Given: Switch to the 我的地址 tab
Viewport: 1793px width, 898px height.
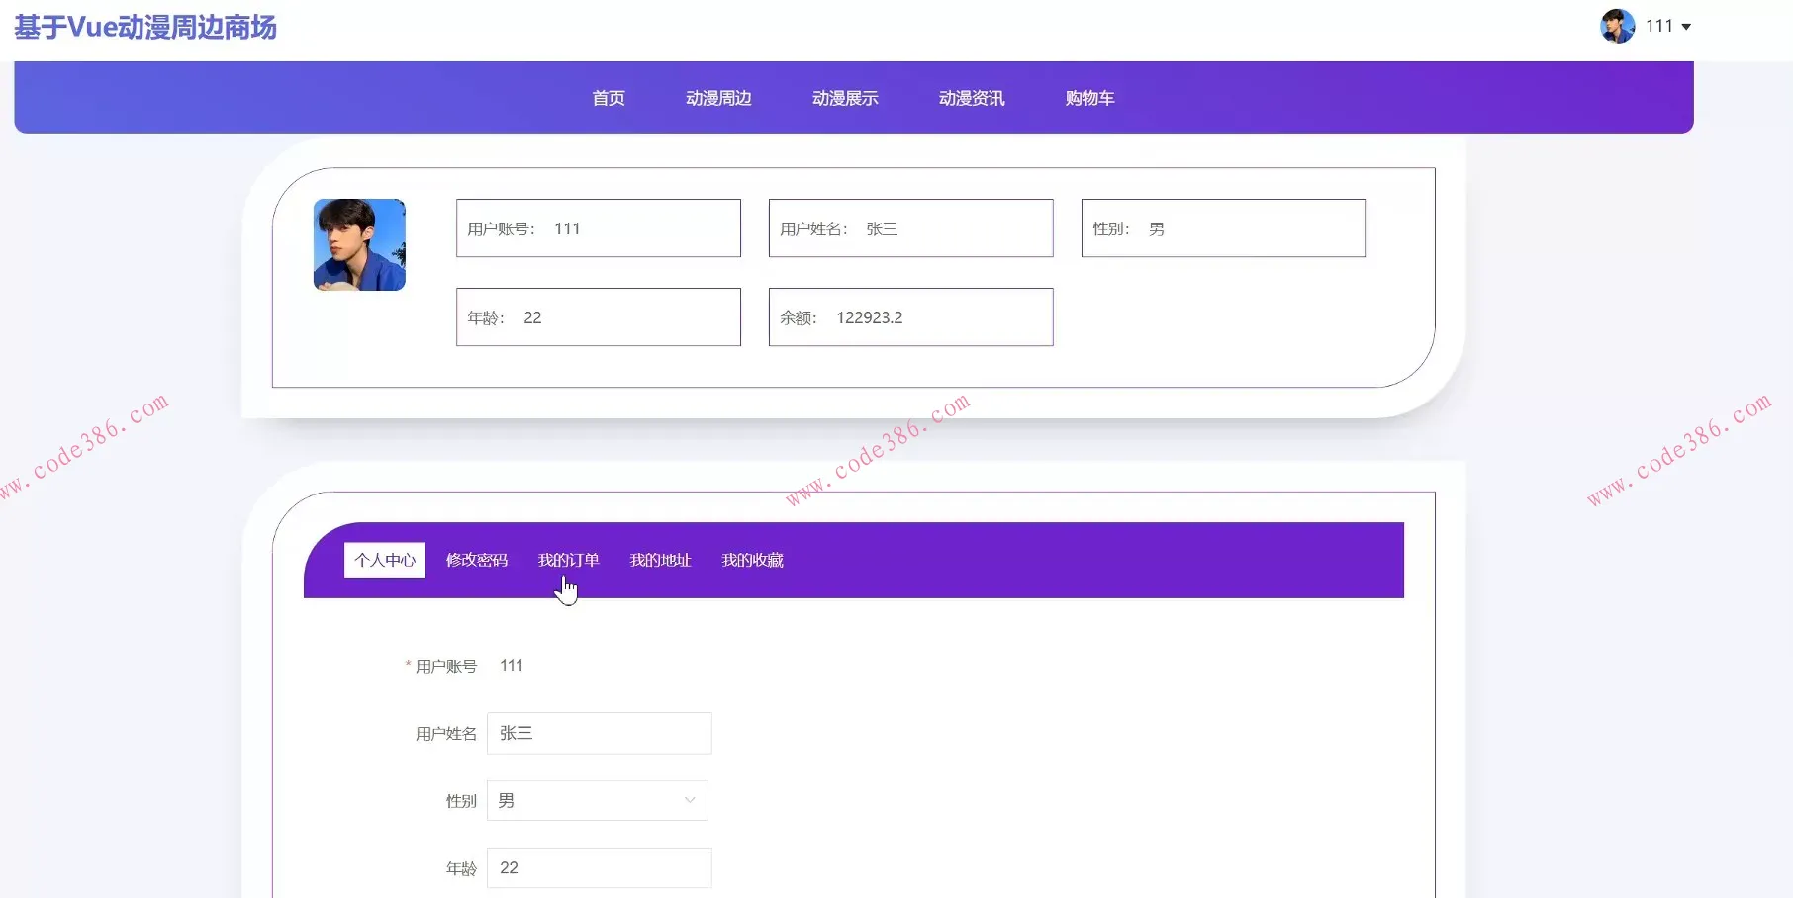Looking at the screenshot, I should click(660, 559).
